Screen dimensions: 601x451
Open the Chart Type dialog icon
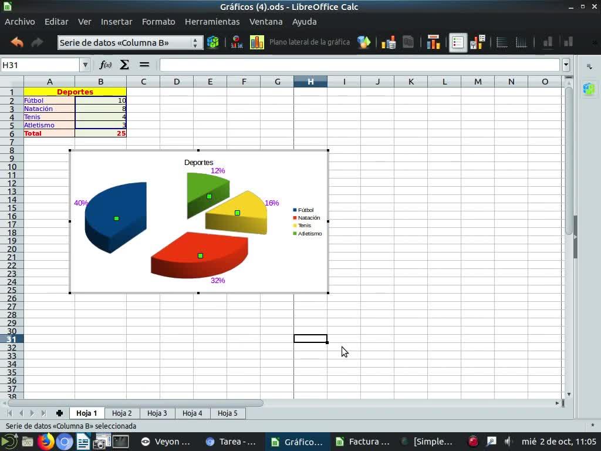coord(237,42)
